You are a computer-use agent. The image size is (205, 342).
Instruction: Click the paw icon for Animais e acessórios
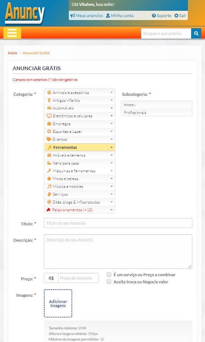(x=49, y=92)
